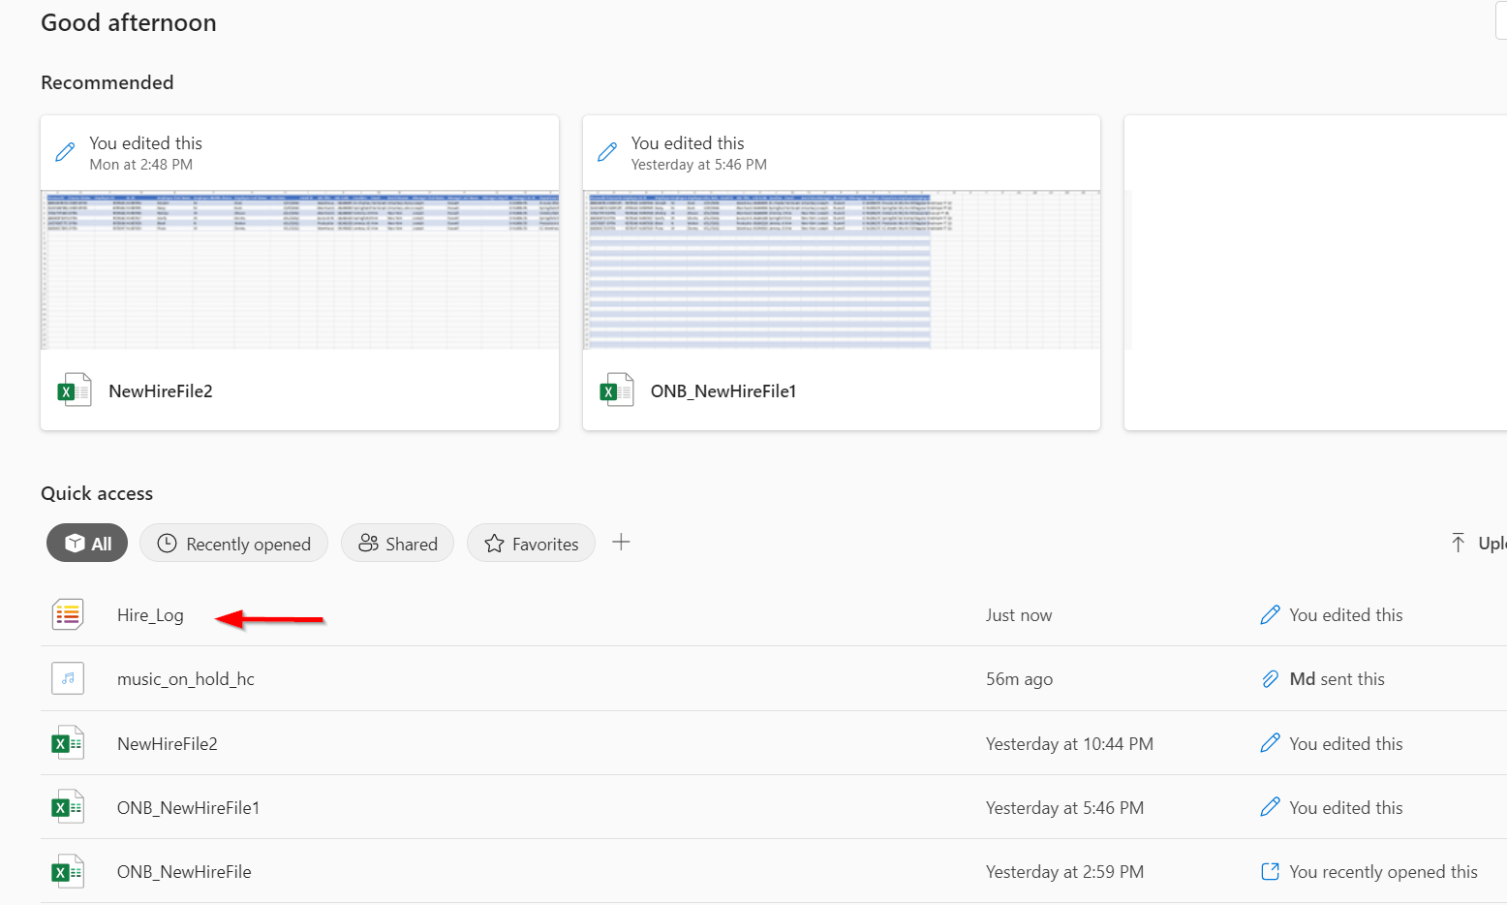Click the paperclip icon next to Md sent this

pyautogui.click(x=1270, y=678)
